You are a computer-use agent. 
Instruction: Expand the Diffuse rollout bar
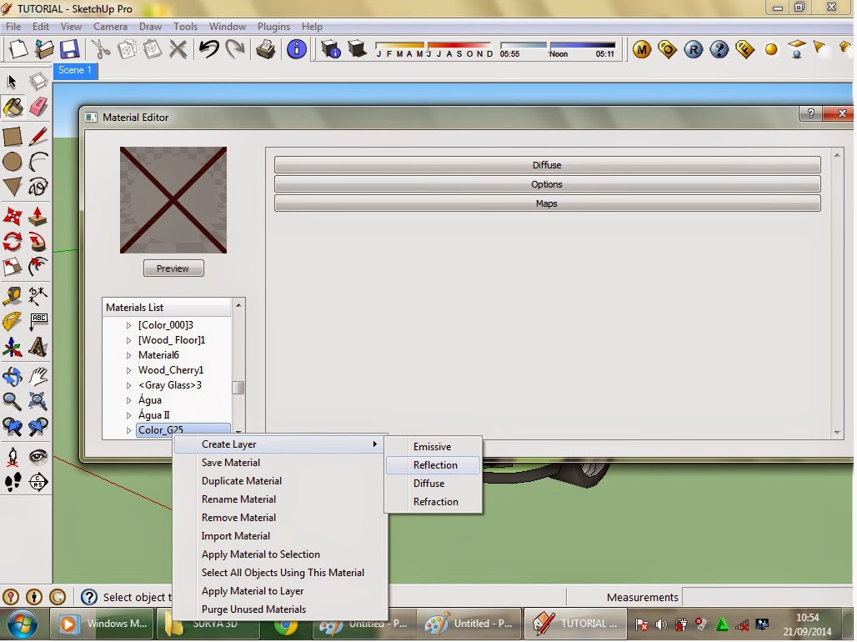point(547,165)
